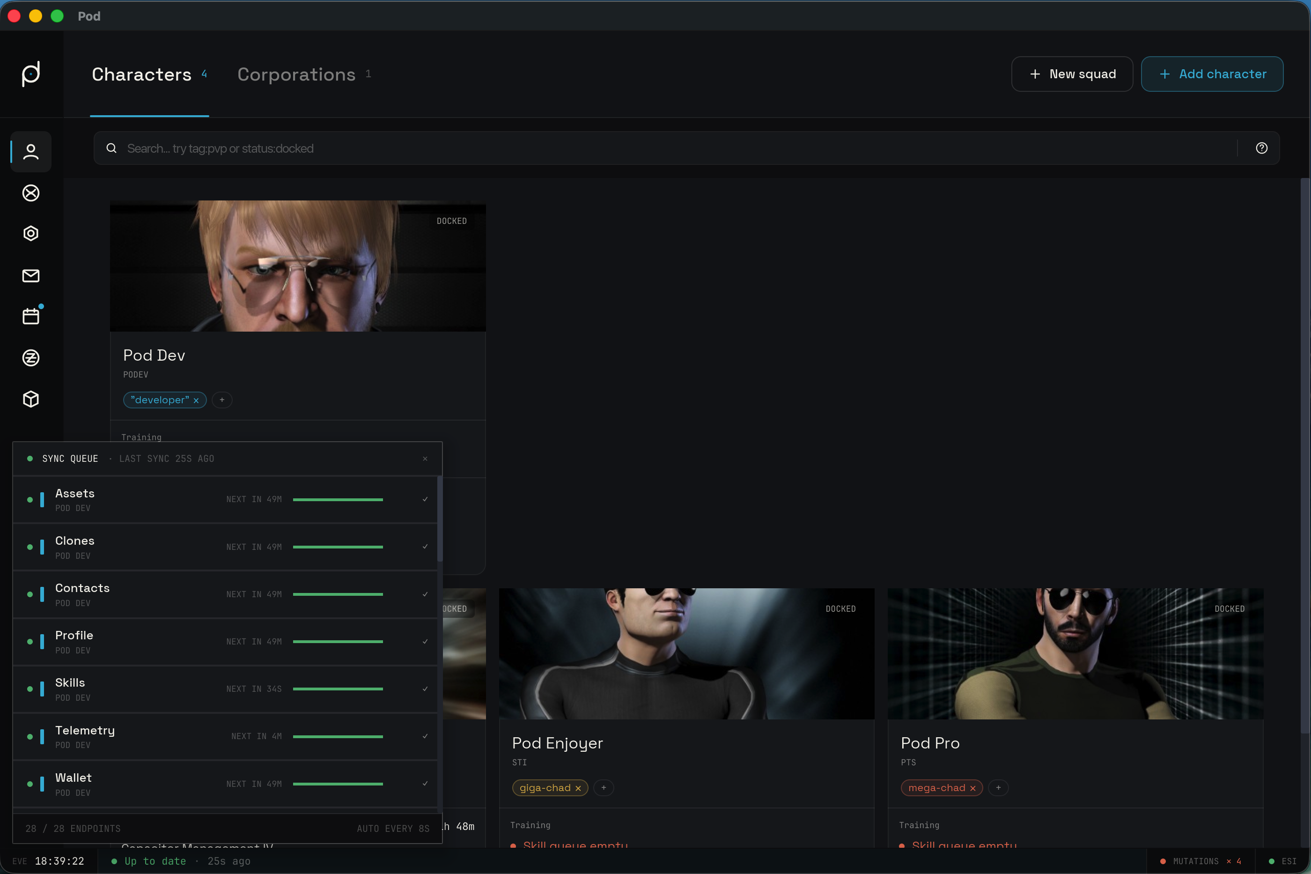
Task: Switch to the Characters tab
Action: [x=149, y=74]
